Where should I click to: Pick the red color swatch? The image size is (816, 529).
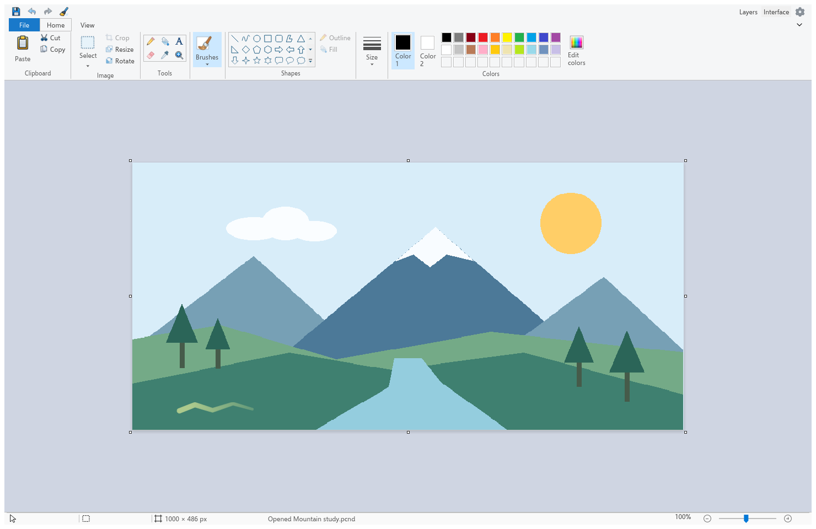483,37
